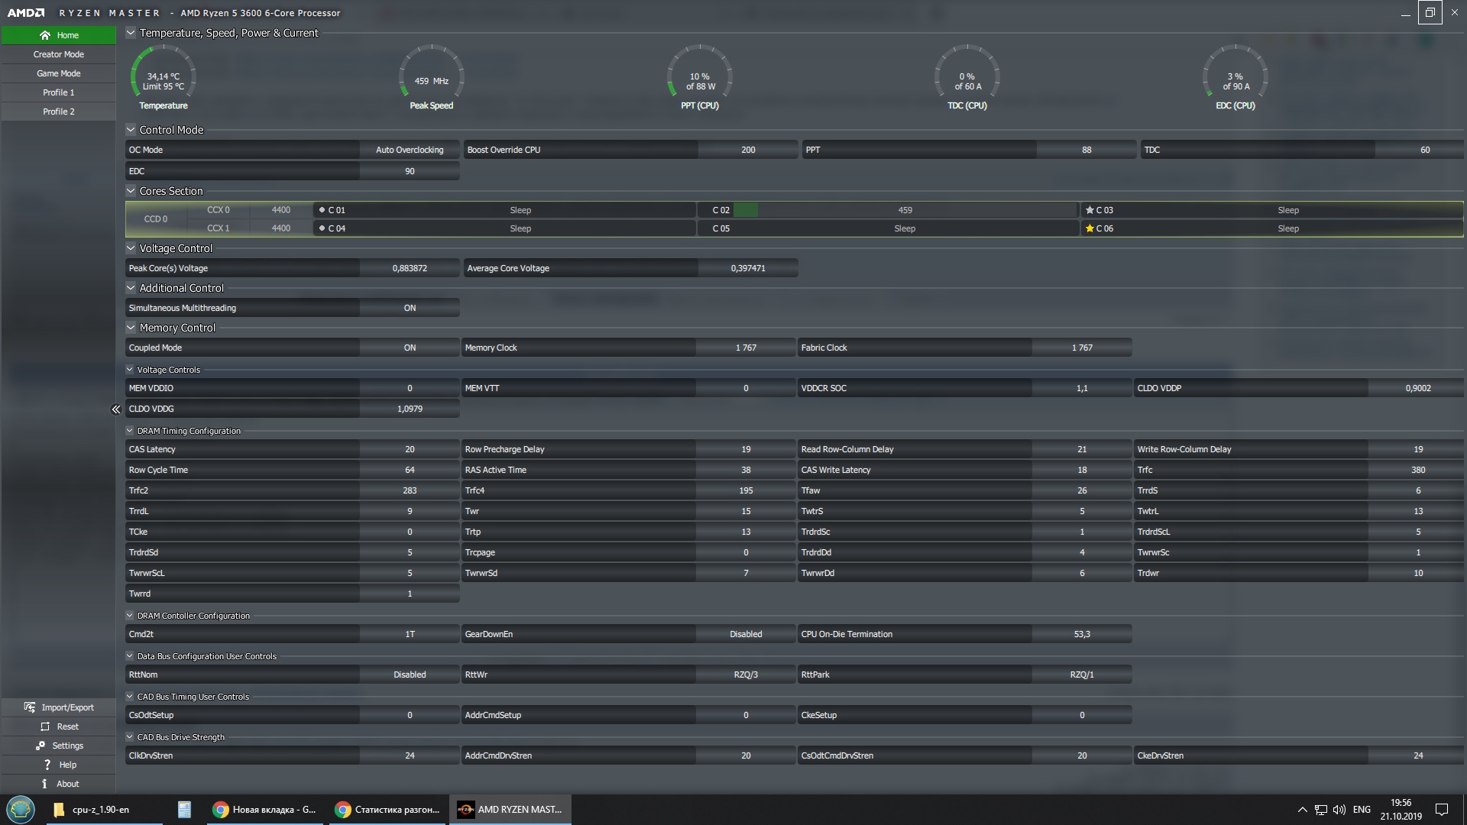Collapse the Cores Section
Image resolution: width=1467 pixels, height=825 pixels.
point(131,191)
